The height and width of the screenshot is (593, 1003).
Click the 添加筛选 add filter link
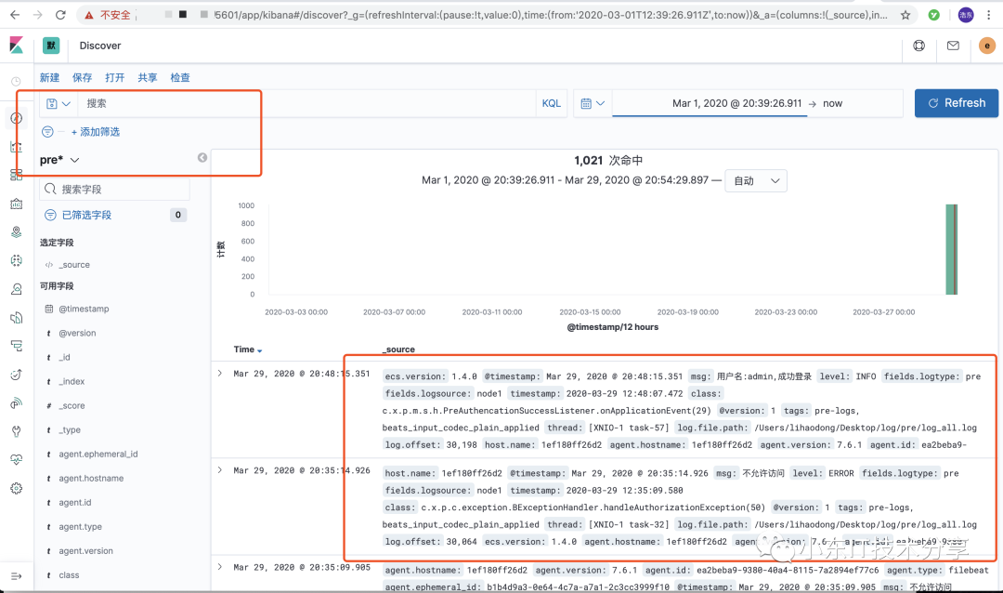[96, 132]
